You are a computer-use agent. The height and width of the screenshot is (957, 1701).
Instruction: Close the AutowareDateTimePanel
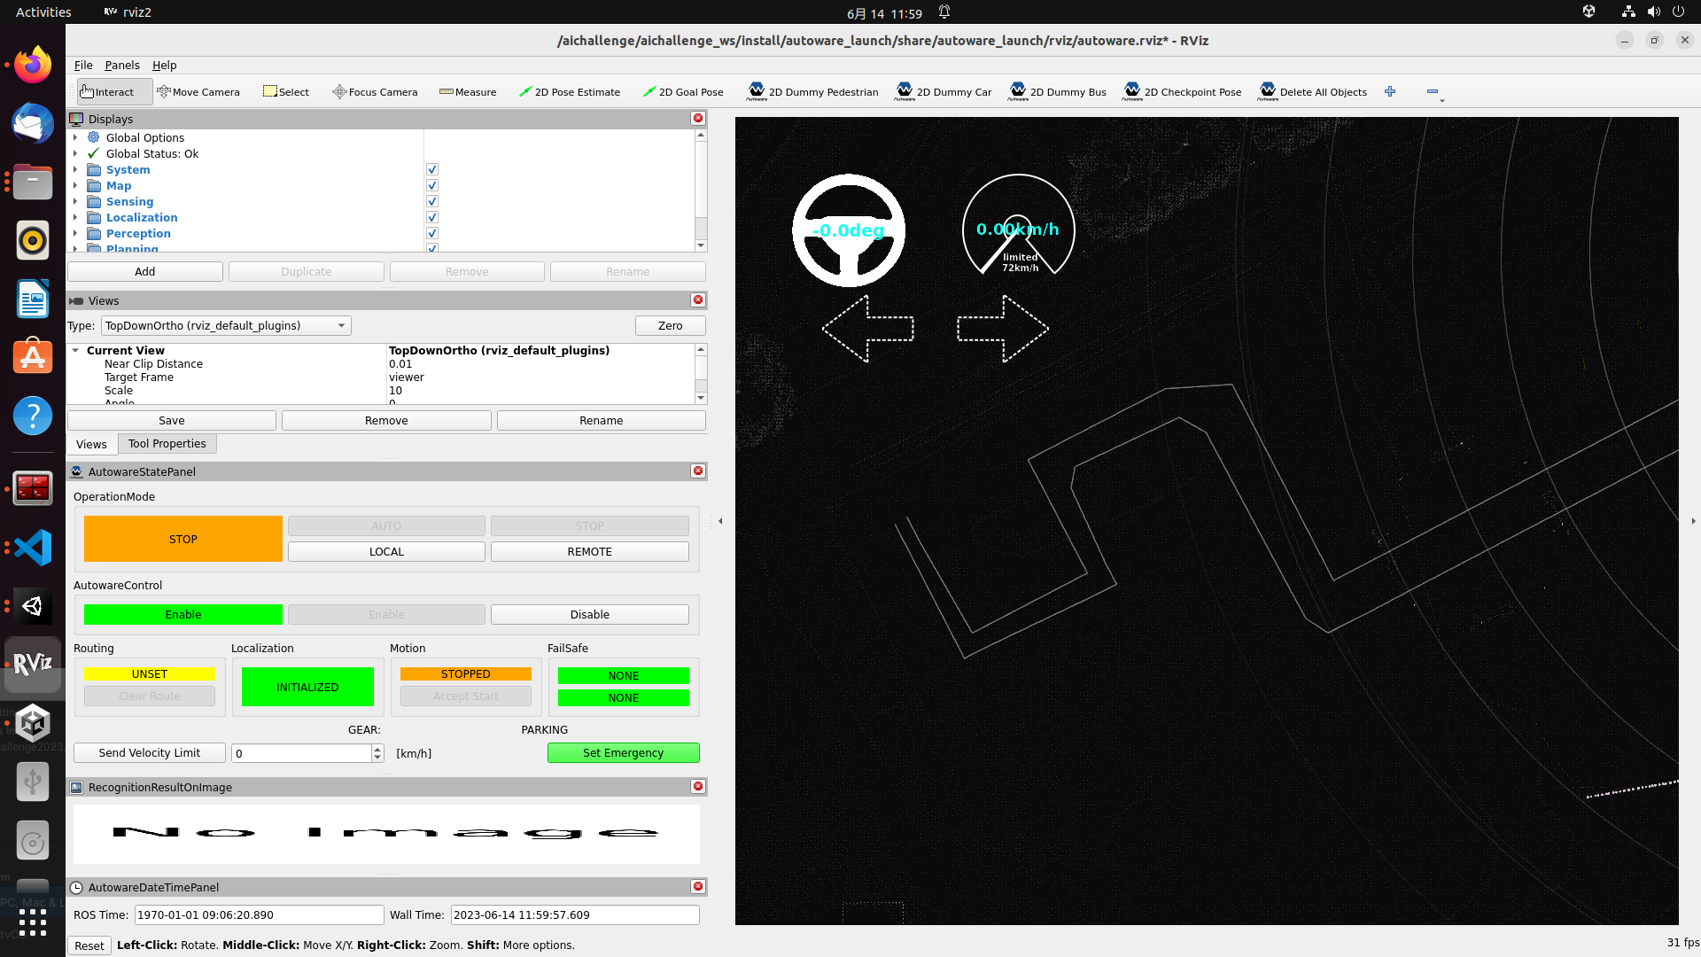click(698, 887)
